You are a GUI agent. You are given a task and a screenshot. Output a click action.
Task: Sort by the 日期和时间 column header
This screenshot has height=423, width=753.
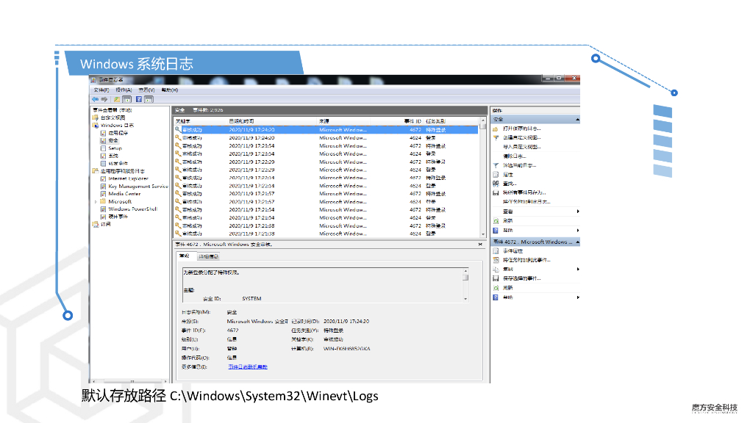tap(241, 120)
